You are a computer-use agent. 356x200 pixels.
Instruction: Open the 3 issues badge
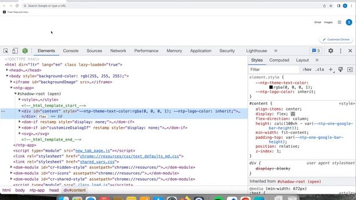[316, 51]
